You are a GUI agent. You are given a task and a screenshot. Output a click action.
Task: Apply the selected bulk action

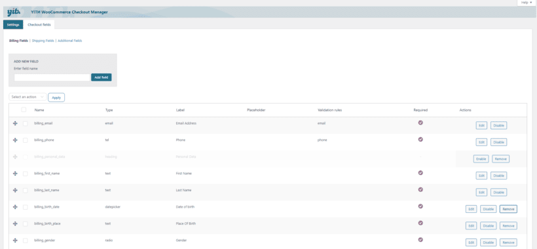(56, 98)
